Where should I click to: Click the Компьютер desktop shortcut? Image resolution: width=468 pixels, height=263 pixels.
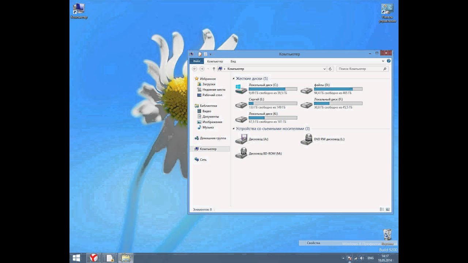(79, 11)
